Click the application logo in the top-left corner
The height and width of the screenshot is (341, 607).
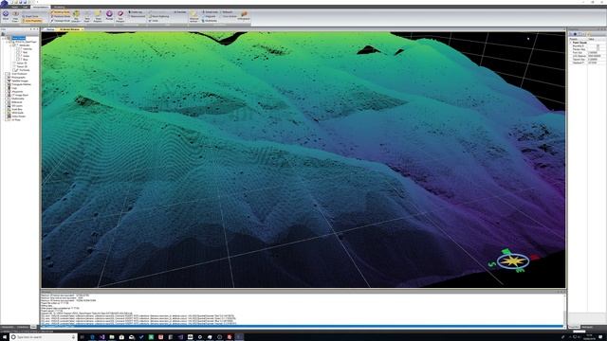coord(4,4)
